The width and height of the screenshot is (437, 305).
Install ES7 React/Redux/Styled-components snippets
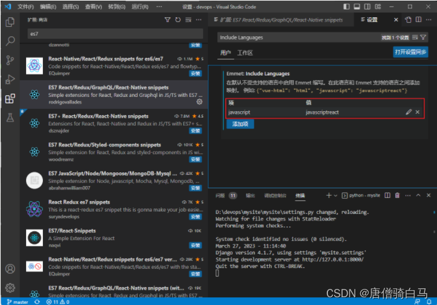(195, 159)
